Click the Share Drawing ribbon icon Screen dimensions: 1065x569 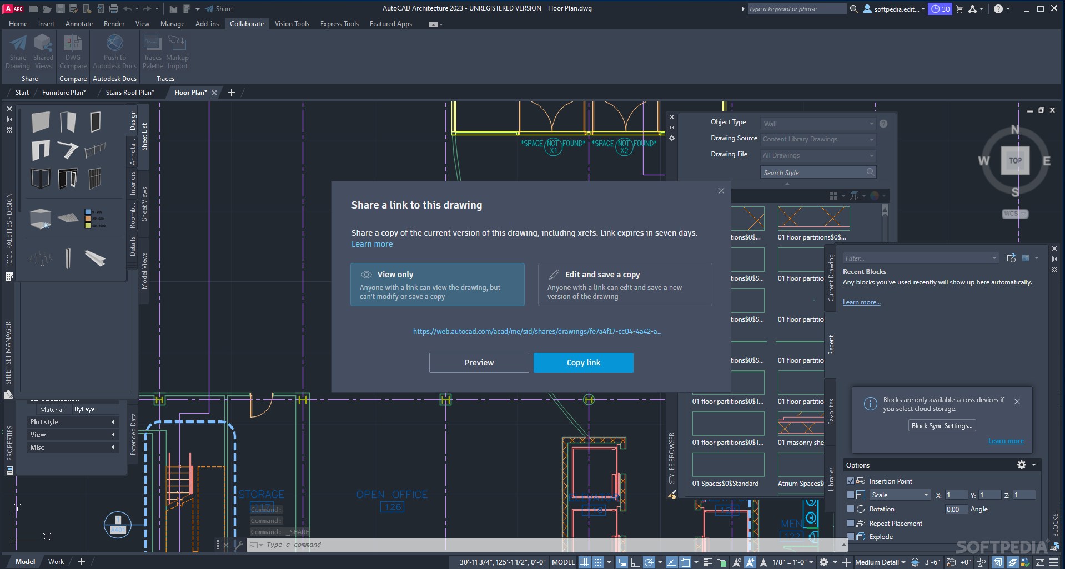coord(18,52)
